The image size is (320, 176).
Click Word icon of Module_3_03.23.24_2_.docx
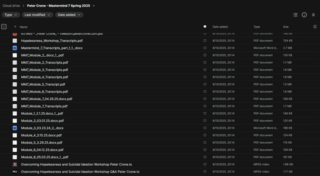click(x=15, y=128)
